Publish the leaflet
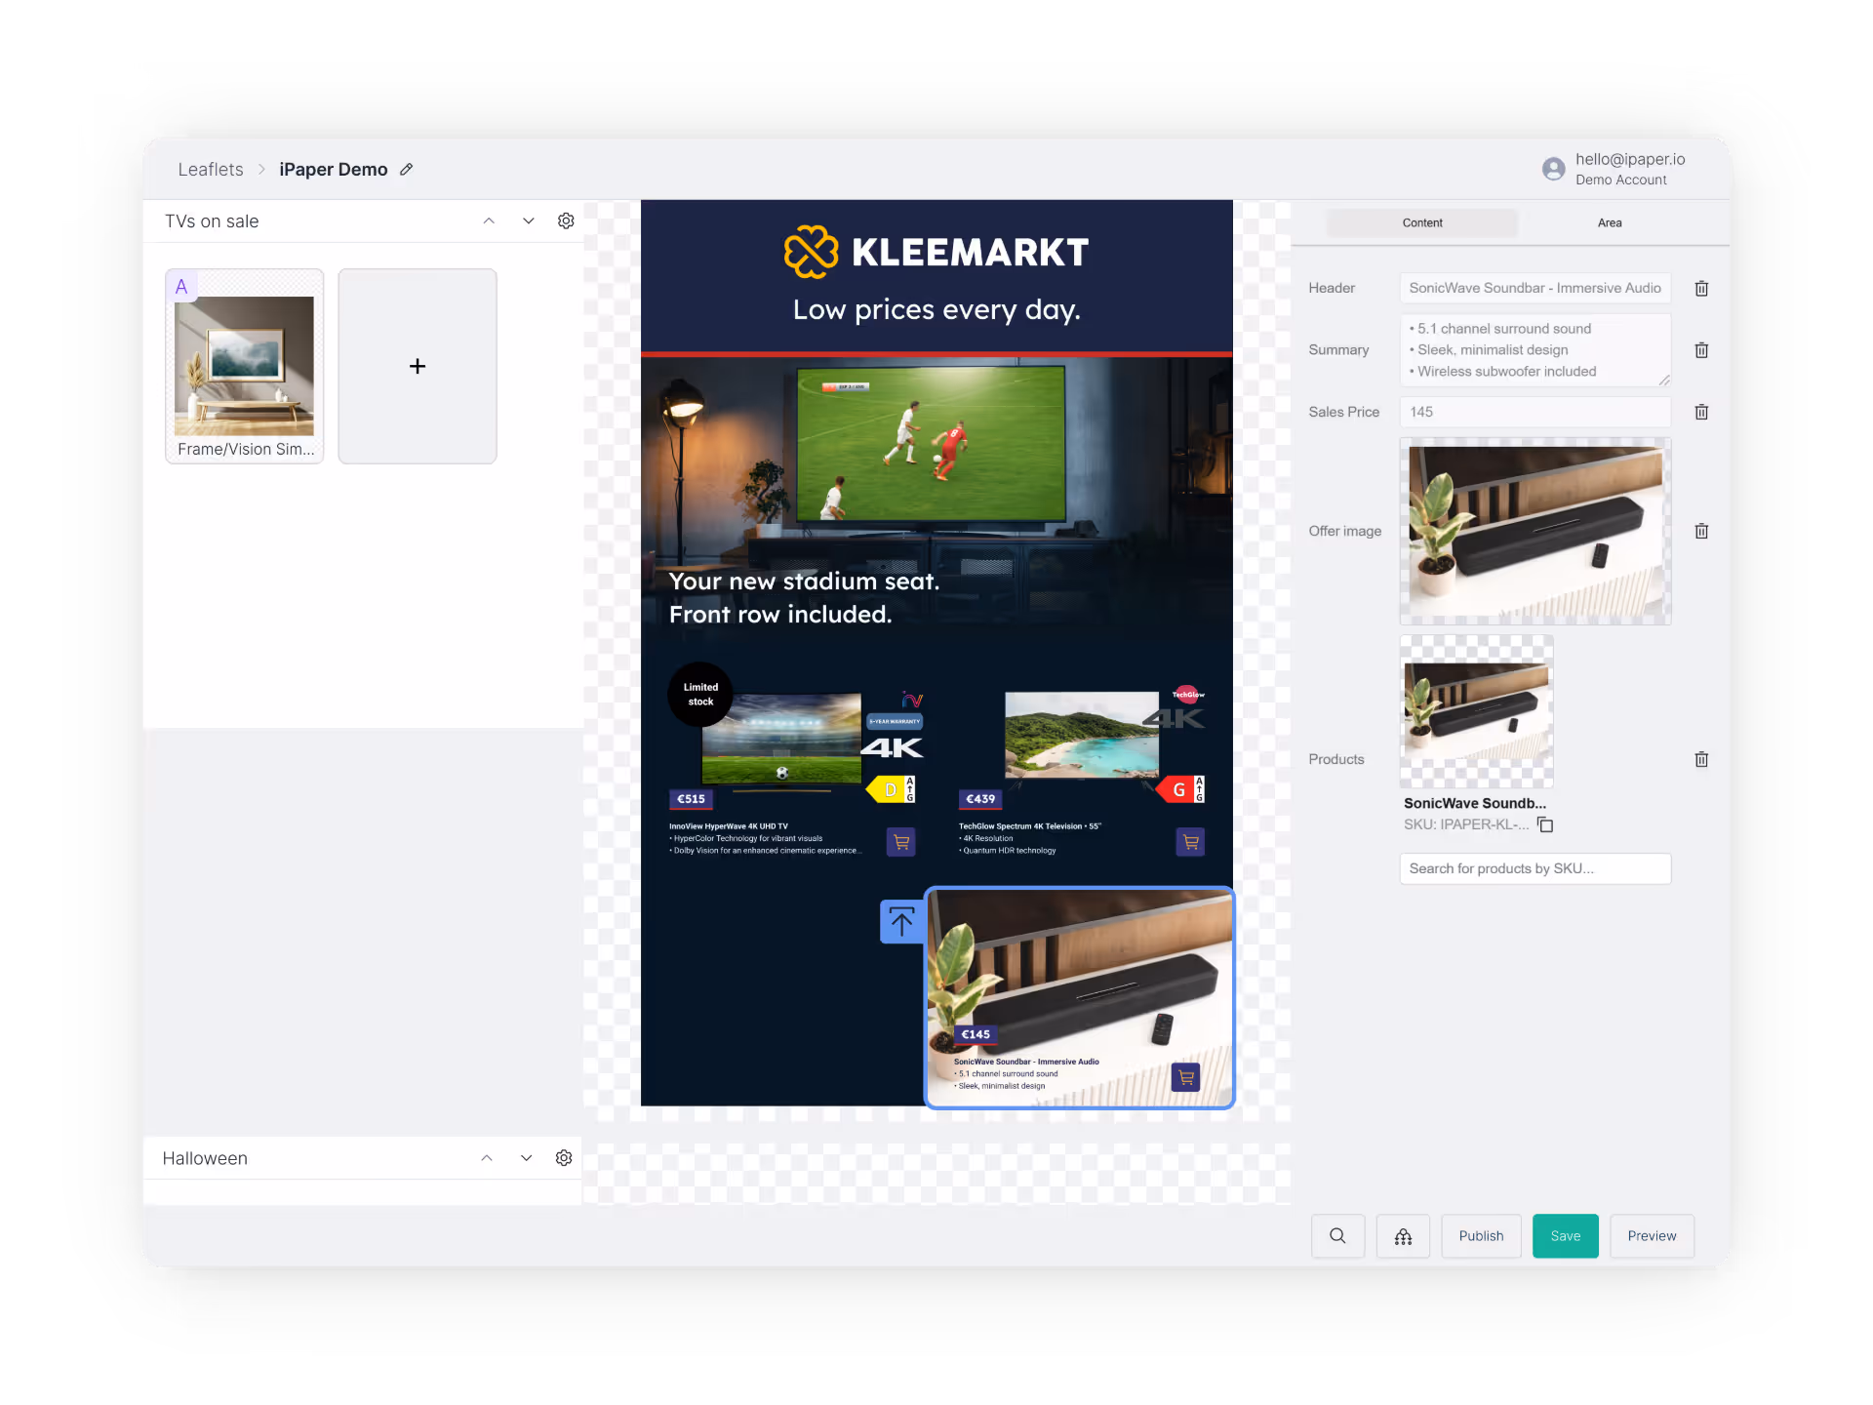 pos(1481,1235)
